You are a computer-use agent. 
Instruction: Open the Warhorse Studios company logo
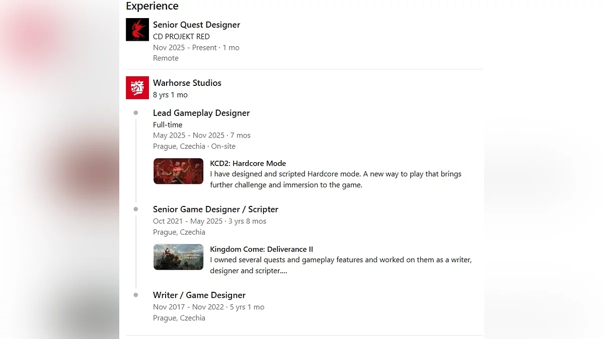coord(137,88)
